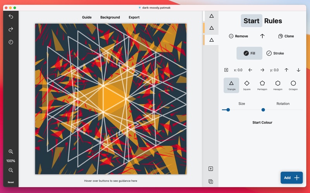Click the Size slider handle
310x193 pixels.
[x=228, y=110]
